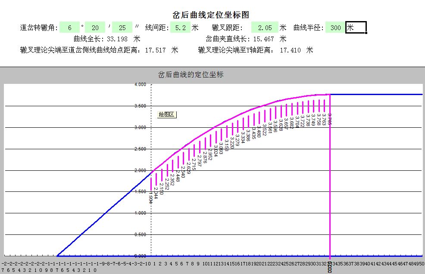Click the data label 2.252
The width and height of the screenshot is (425, 274).
[x=167, y=184]
